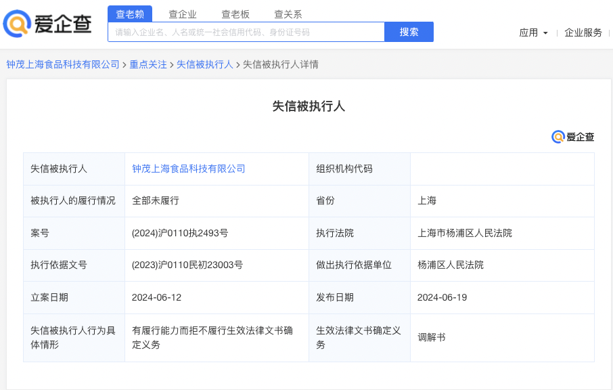Click the 被执行人的履行情况 label

click(x=73, y=200)
